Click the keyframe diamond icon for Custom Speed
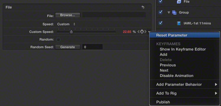 coord(142,32)
